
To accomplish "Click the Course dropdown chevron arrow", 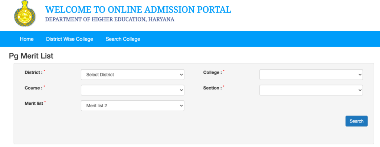I will pyautogui.click(x=181, y=90).
